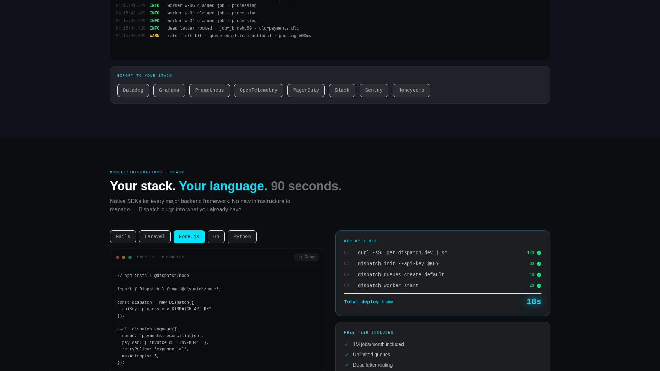Click the 'apiKey: process.env.DISPATCH_API_KEY' line
Screen dimensions: 660x371
click(x=168, y=309)
